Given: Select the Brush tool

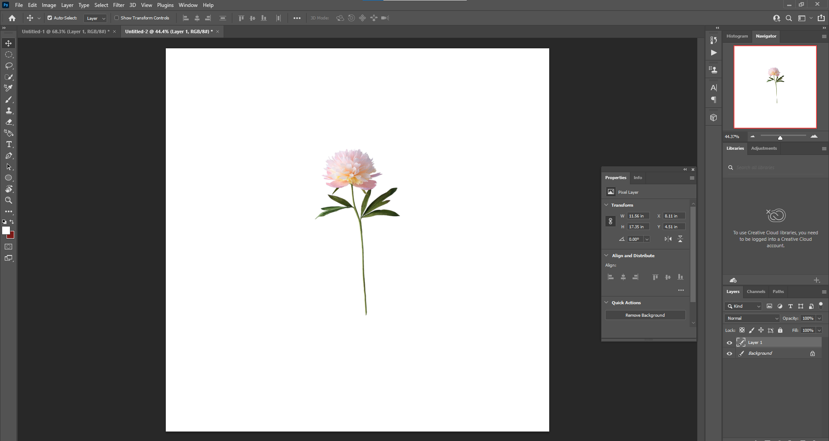Looking at the screenshot, I should coord(9,100).
